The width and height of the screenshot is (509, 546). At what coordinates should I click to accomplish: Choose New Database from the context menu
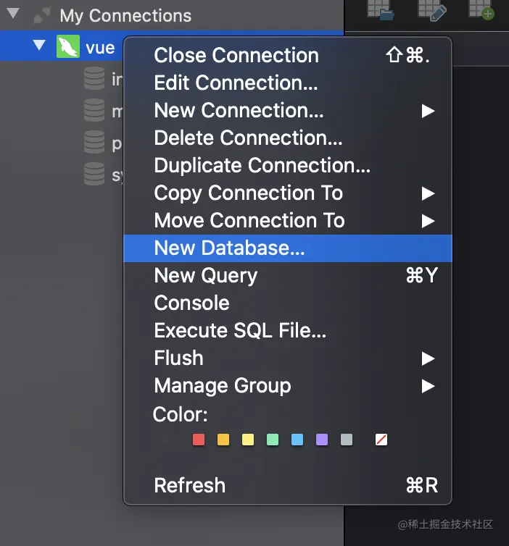[x=229, y=248]
